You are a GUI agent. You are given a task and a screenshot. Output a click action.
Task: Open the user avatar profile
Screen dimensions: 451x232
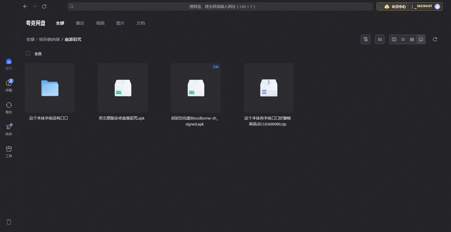tap(437, 7)
